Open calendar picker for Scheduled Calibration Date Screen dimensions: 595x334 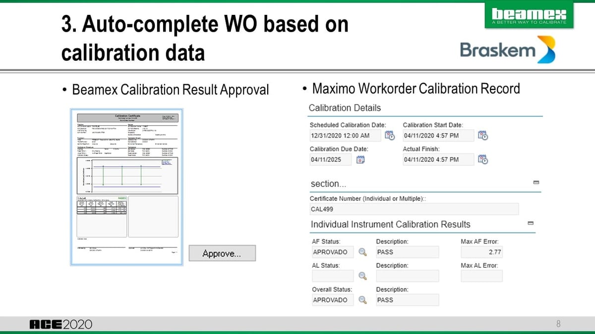[x=390, y=135]
